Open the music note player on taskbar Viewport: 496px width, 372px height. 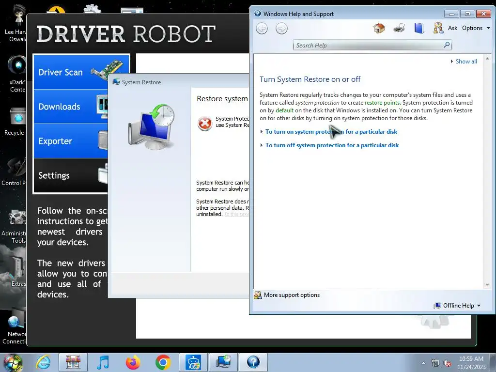(x=103, y=362)
